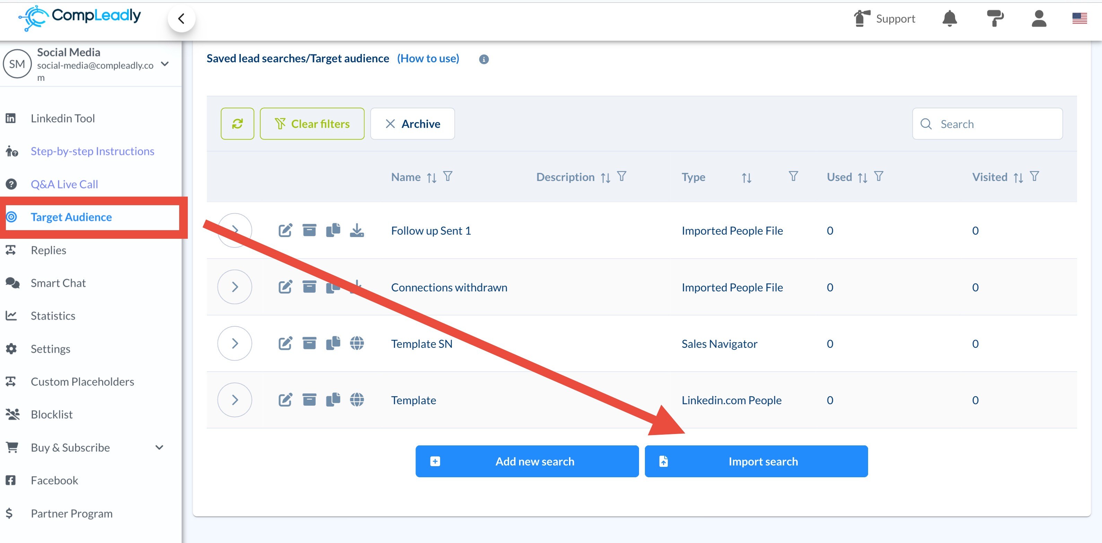The width and height of the screenshot is (1102, 543).
Task: Click Add new search button
Action: click(x=527, y=461)
